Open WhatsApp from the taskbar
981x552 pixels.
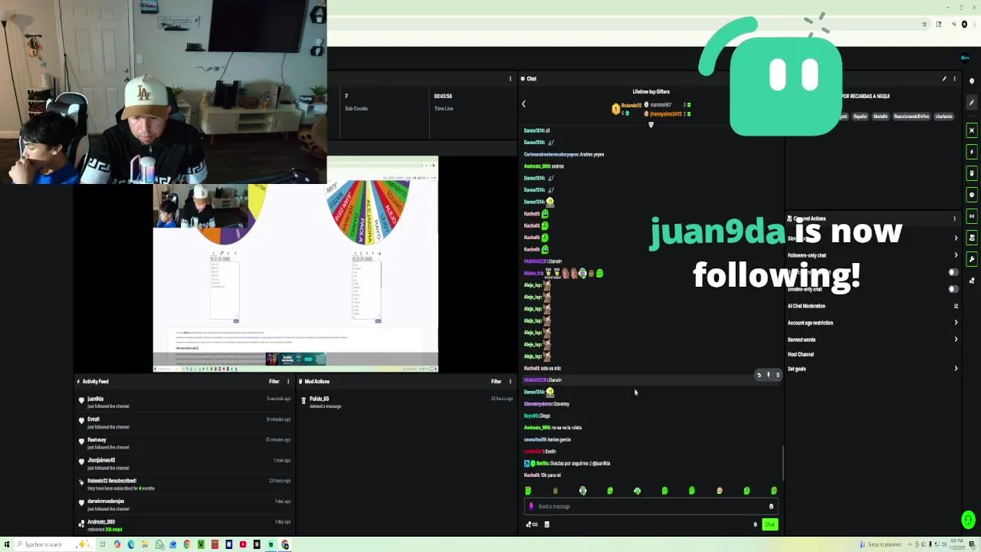(159, 544)
